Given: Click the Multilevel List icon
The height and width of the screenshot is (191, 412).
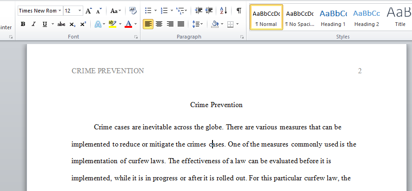Looking at the screenshot, I should coord(180,11).
